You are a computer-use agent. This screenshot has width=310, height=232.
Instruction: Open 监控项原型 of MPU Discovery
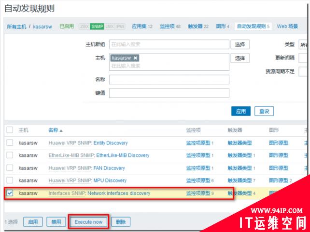198,180
